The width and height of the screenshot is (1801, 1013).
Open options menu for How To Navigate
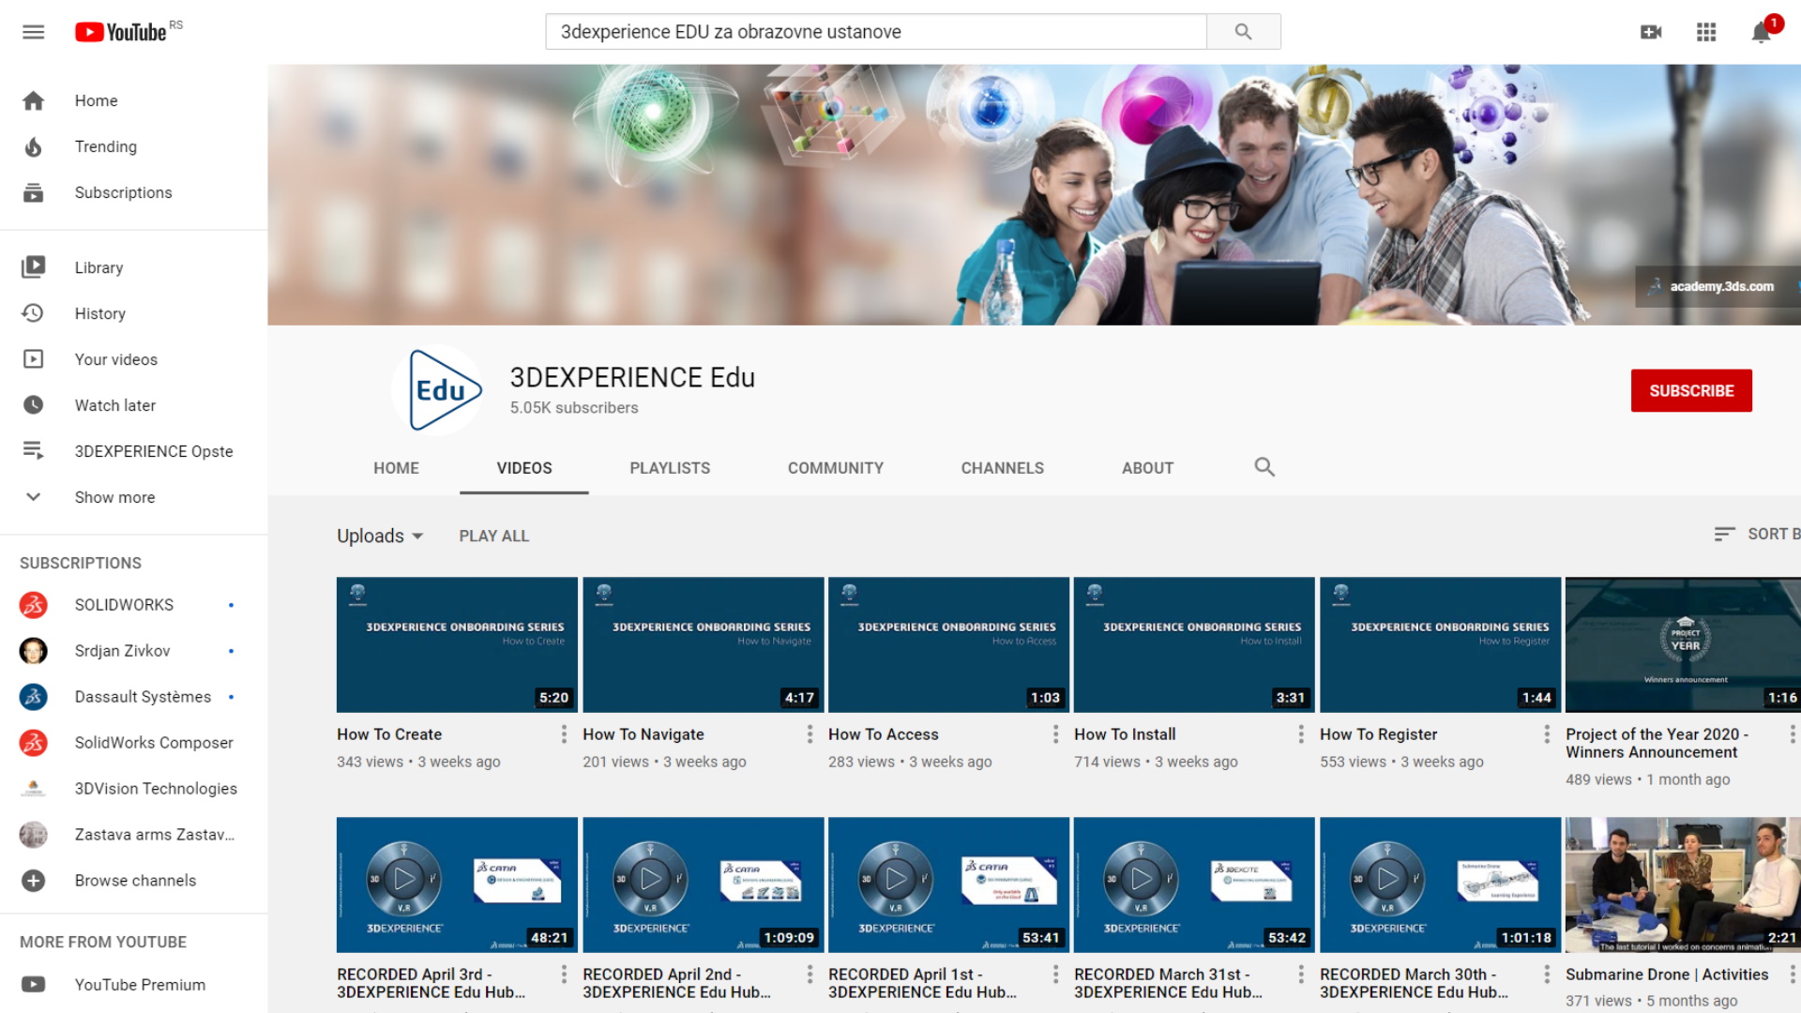pos(810,734)
